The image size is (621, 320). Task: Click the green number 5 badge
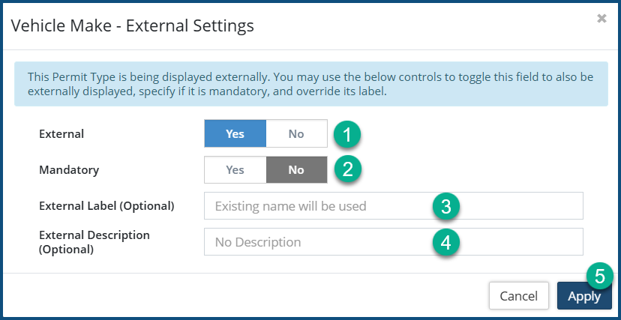pos(600,276)
